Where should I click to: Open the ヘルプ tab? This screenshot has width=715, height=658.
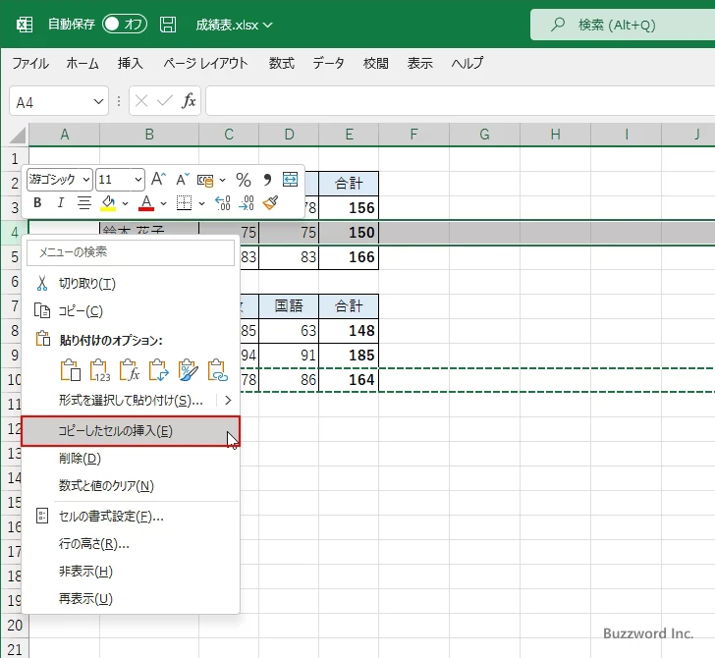(467, 63)
